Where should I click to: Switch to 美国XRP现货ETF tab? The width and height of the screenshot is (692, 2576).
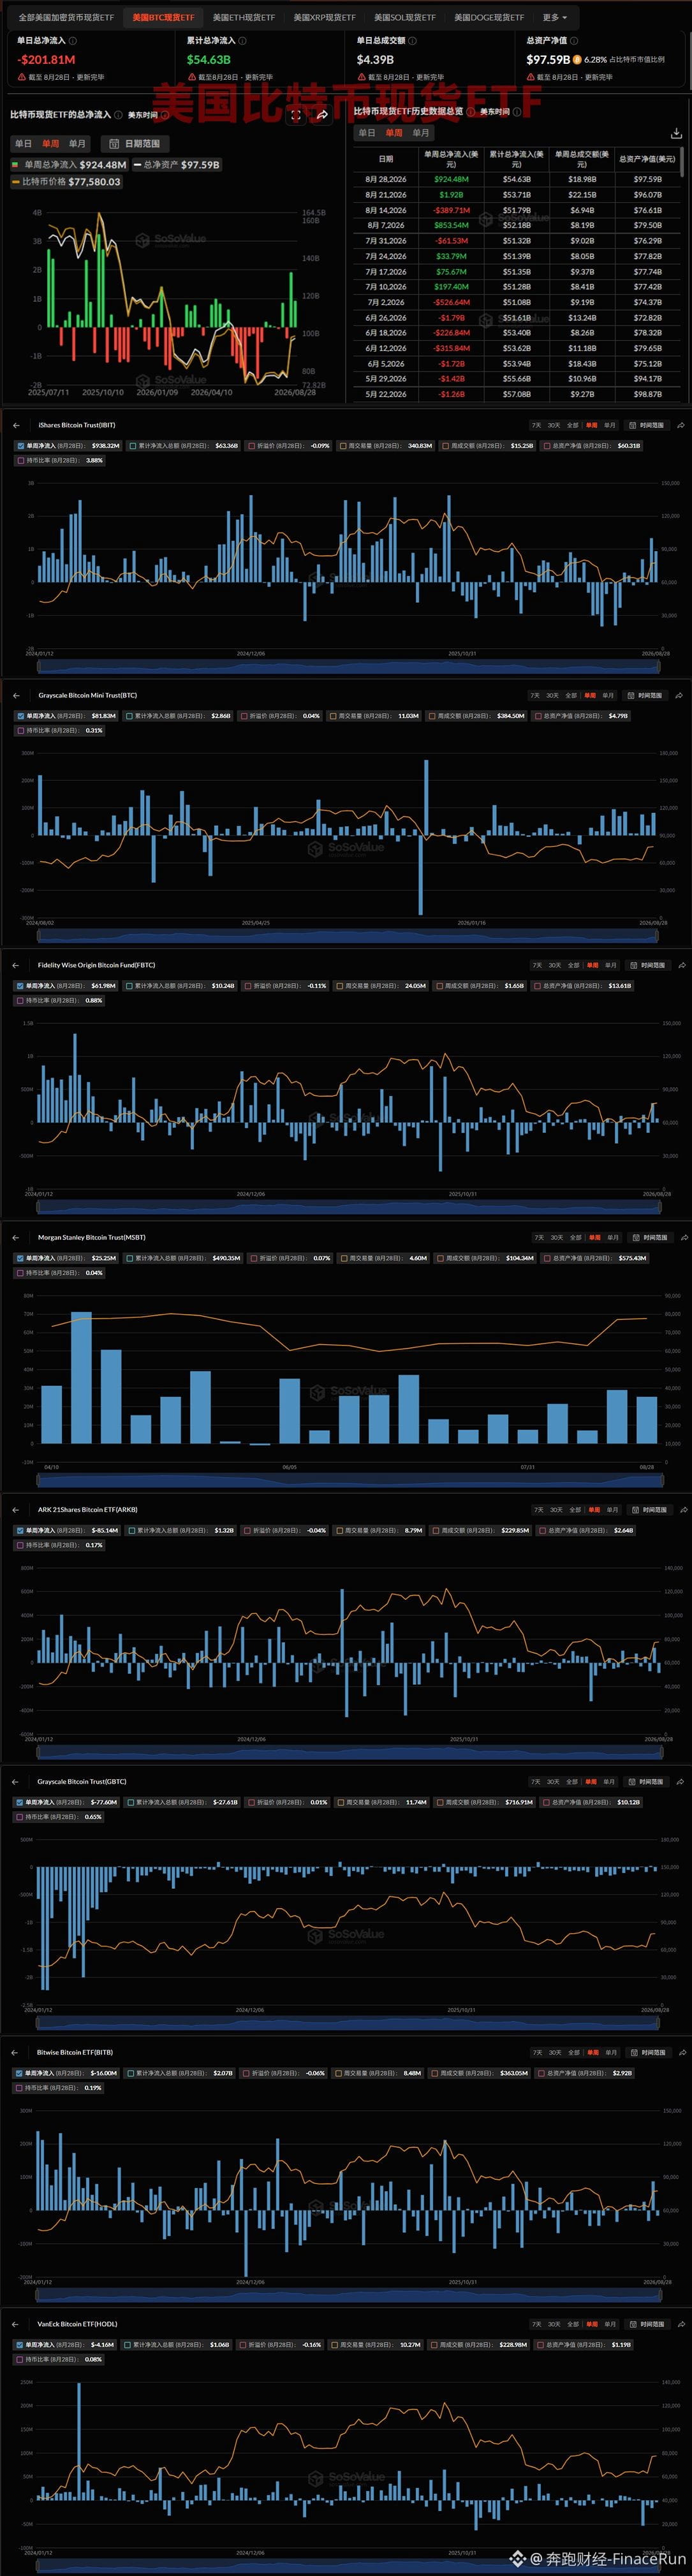pyautogui.click(x=324, y=17)
